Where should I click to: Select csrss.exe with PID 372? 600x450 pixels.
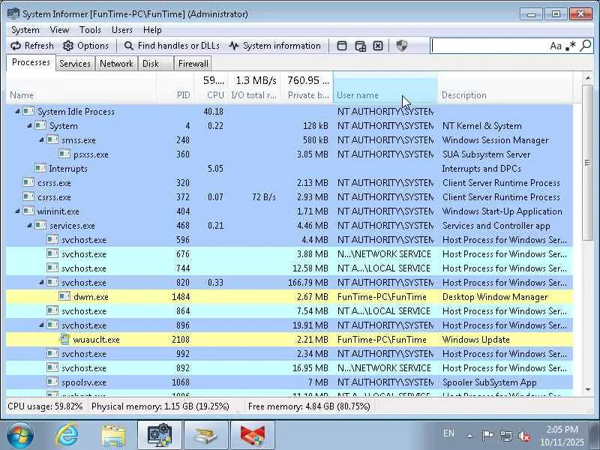point(289,197)
